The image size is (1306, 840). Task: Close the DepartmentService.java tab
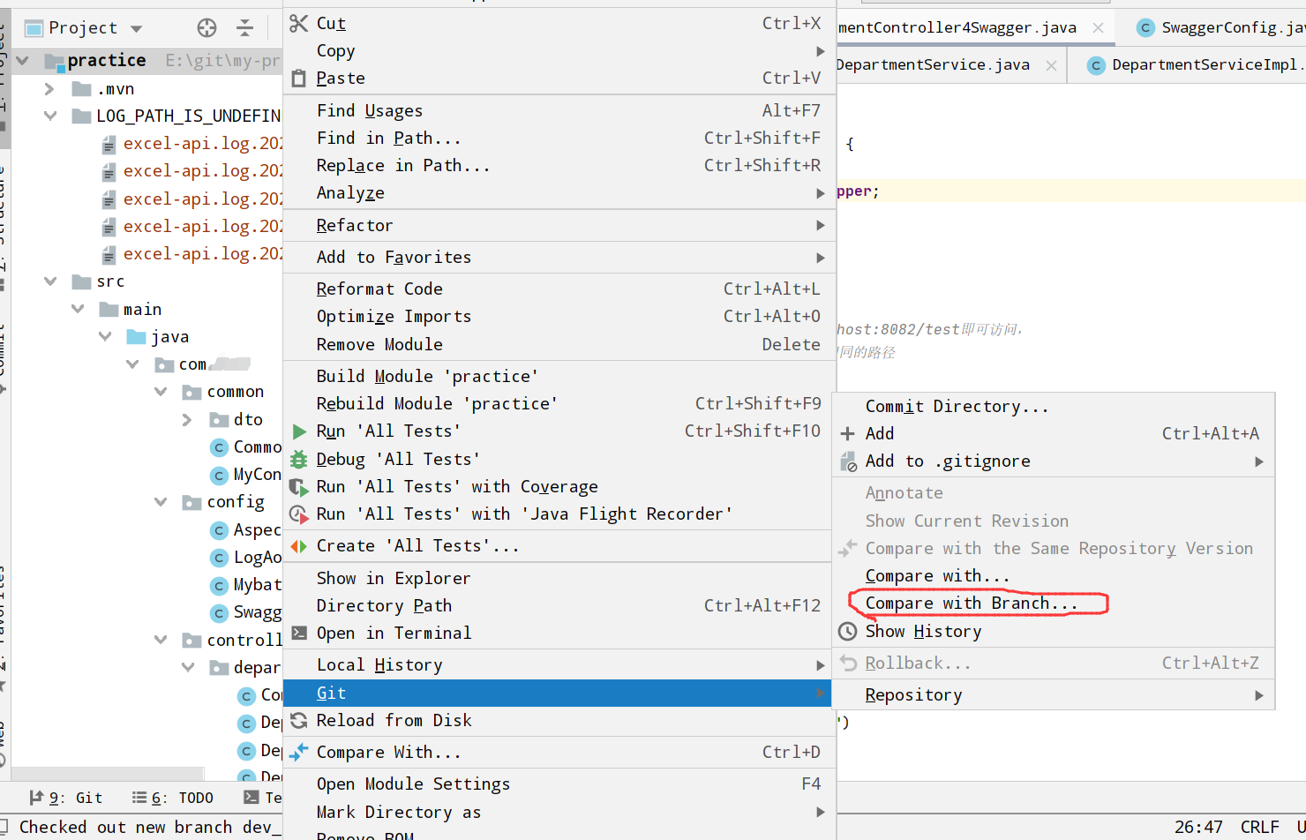pyautogui.click(x=1051, y=65)
